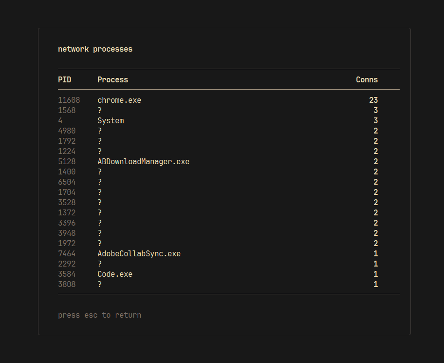444x363 pixels.
Task: Click the 'press esc to return' hint
Action: pyautogui.click(x=100, y=315)
